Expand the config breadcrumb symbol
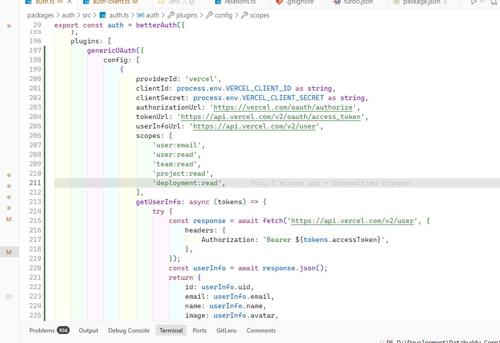500x343 pixels. point(223,15)
